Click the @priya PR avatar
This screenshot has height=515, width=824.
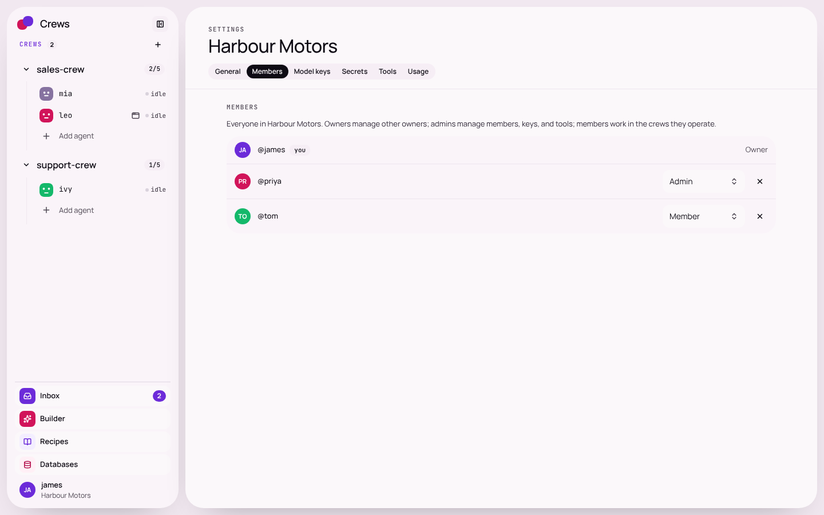[x=243, y=181]
